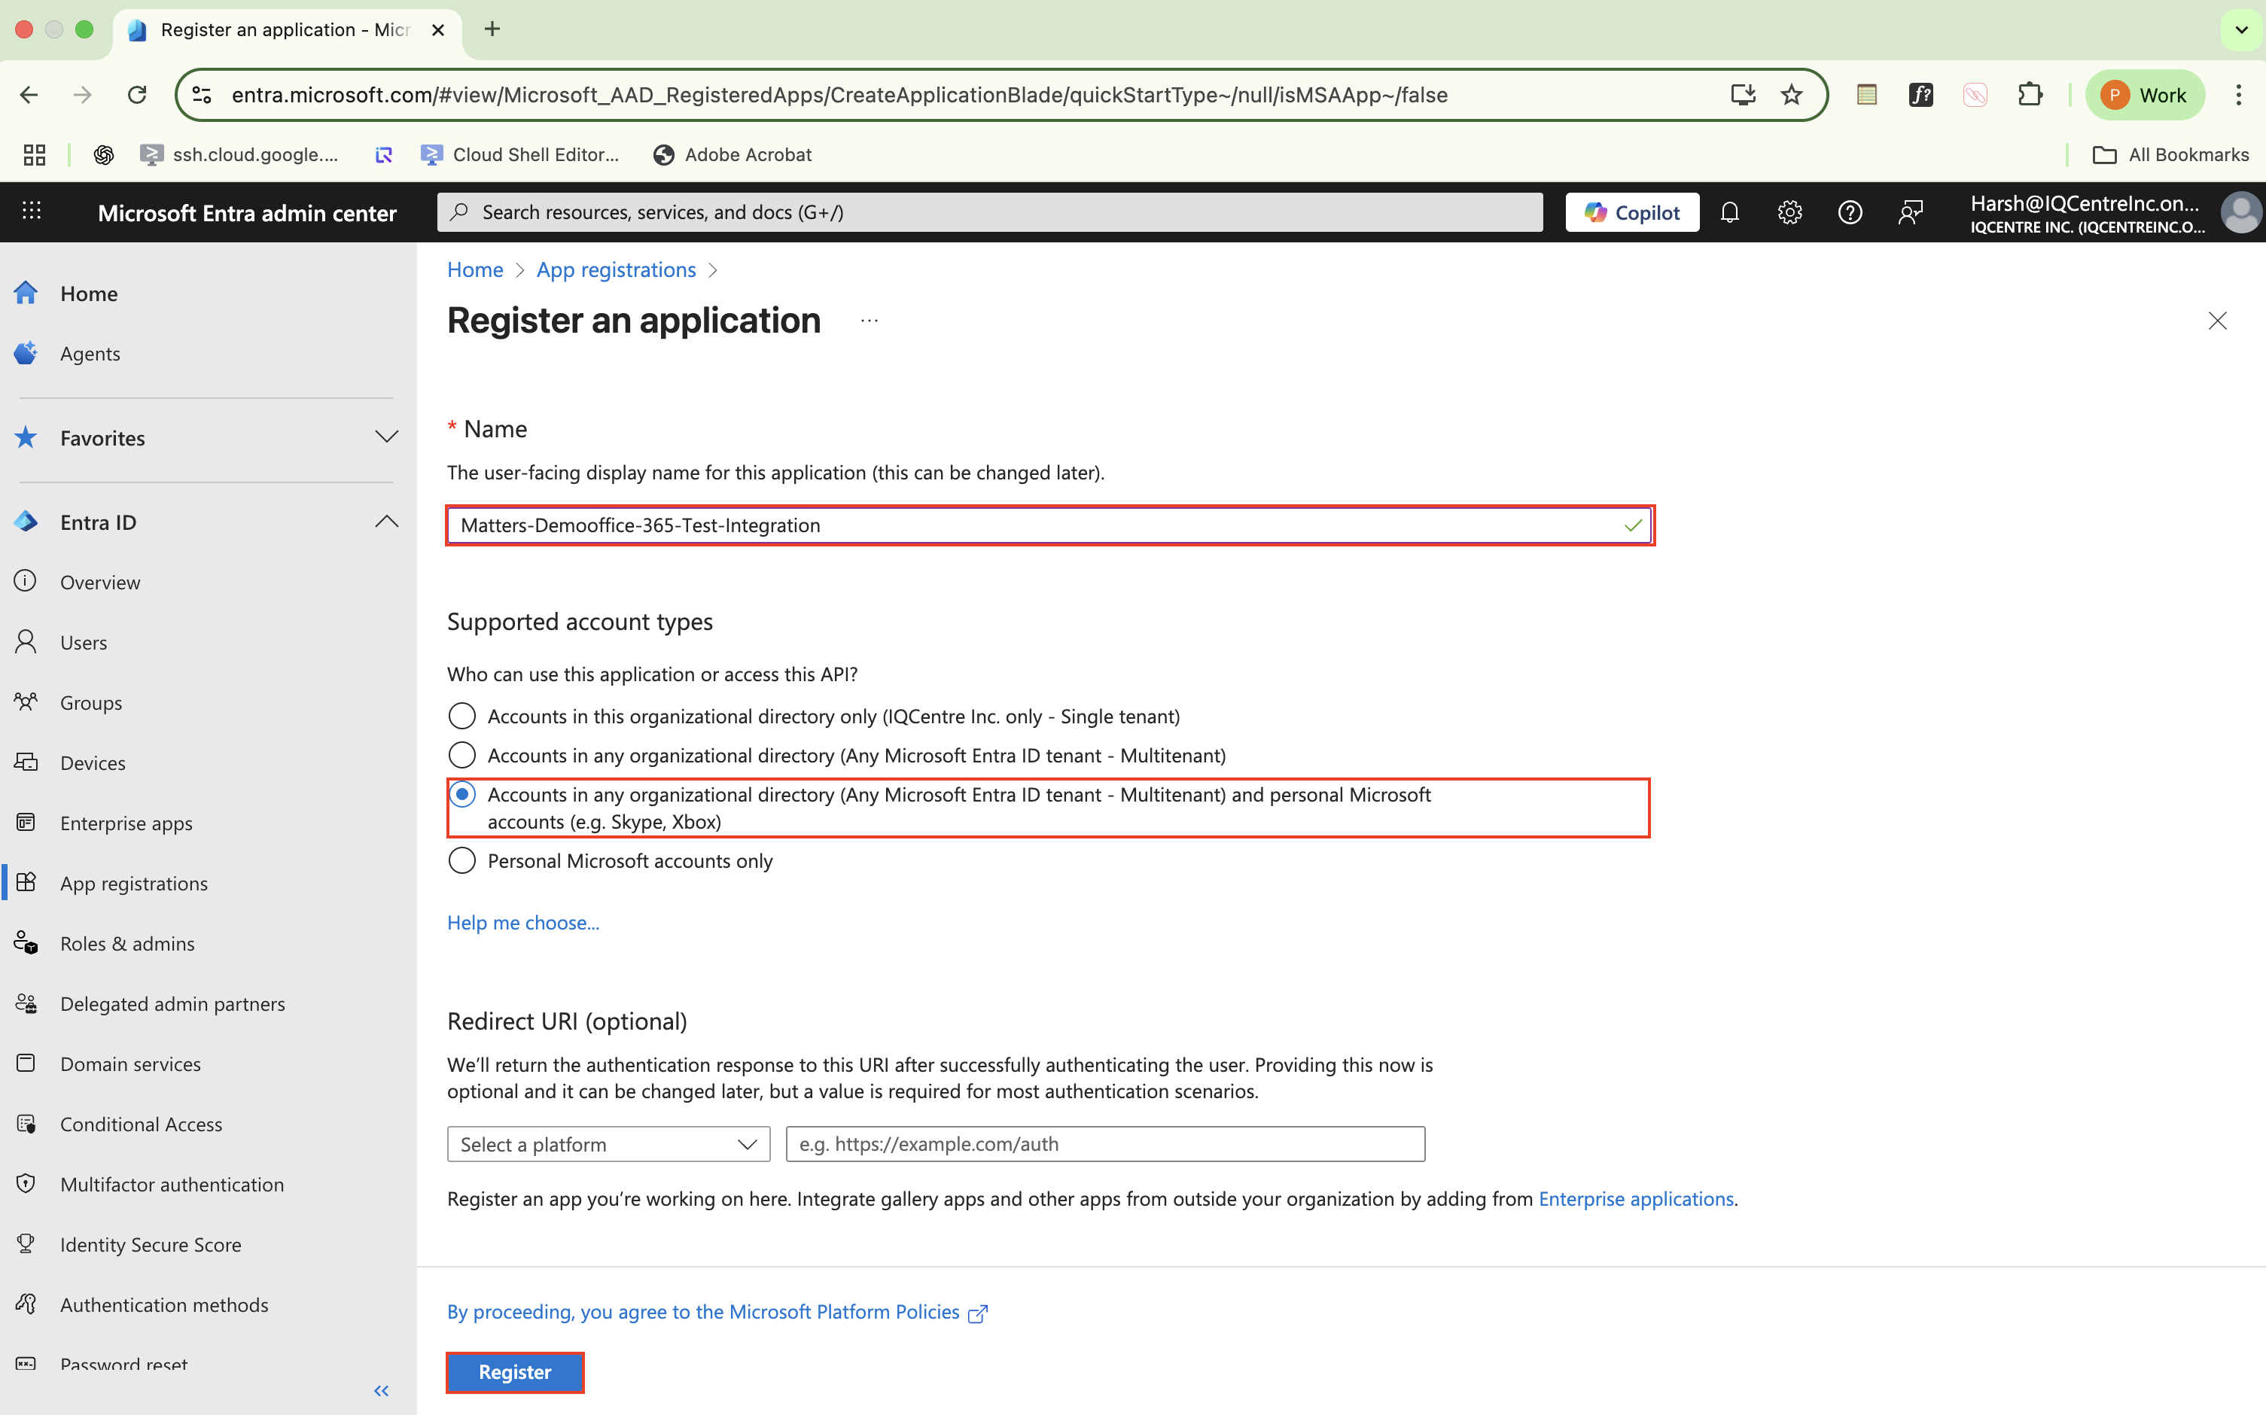The image size is (2266, 1415).
Task: Open Groups in the sidebar
Action: (x=91, y=703)
